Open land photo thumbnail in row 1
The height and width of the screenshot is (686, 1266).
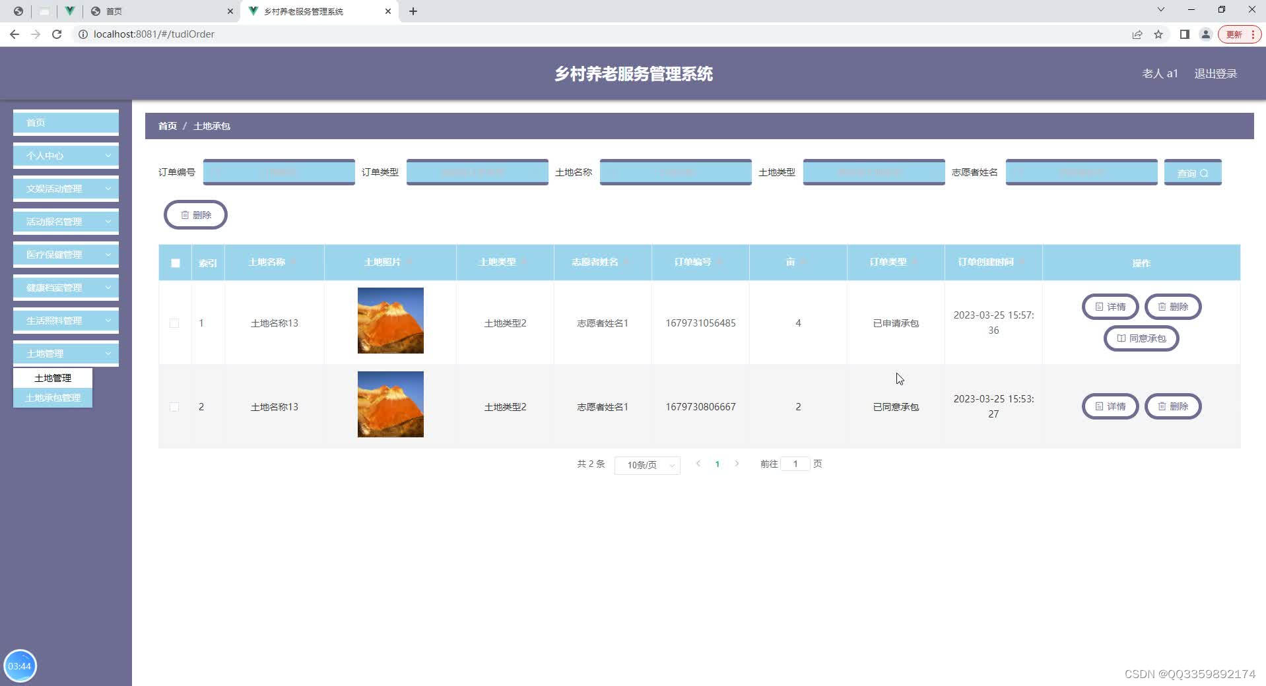tap(391, 321)
